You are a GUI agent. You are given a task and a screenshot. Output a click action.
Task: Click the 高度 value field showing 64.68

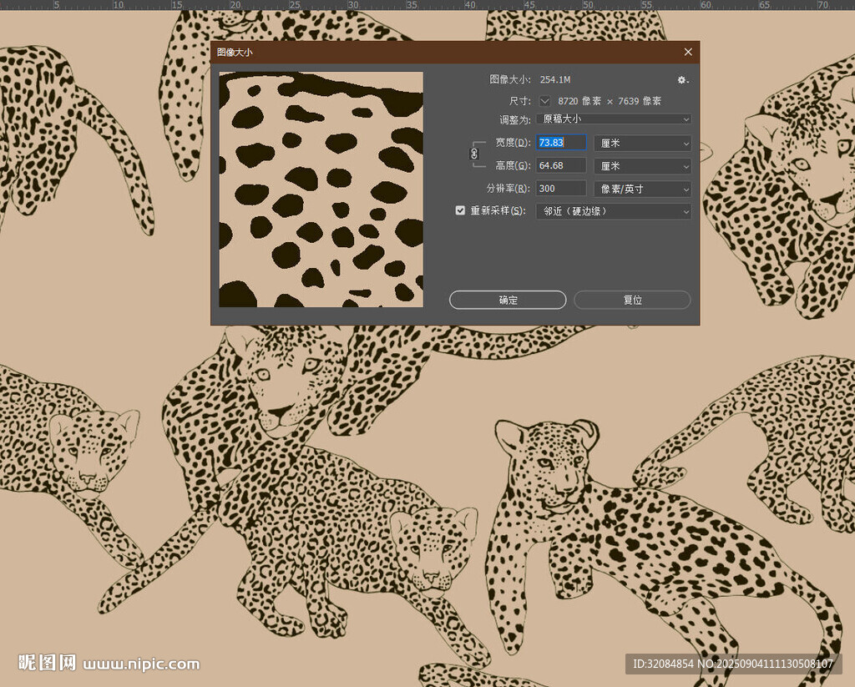click(560, 166)
